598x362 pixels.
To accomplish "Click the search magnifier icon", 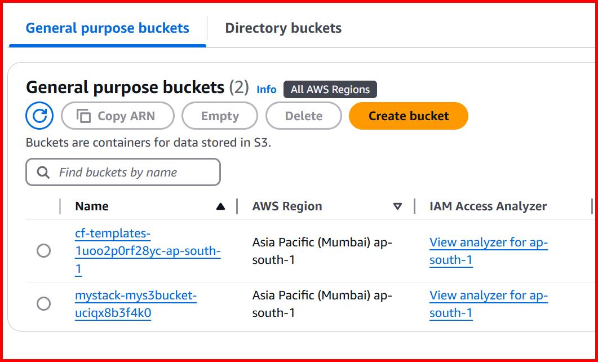I will (43, 173).
